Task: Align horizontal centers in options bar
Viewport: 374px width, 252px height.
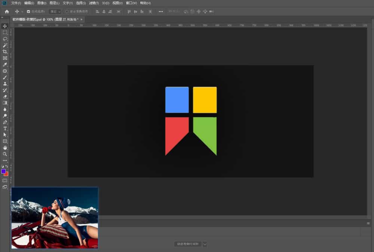Action: [104, 12]
